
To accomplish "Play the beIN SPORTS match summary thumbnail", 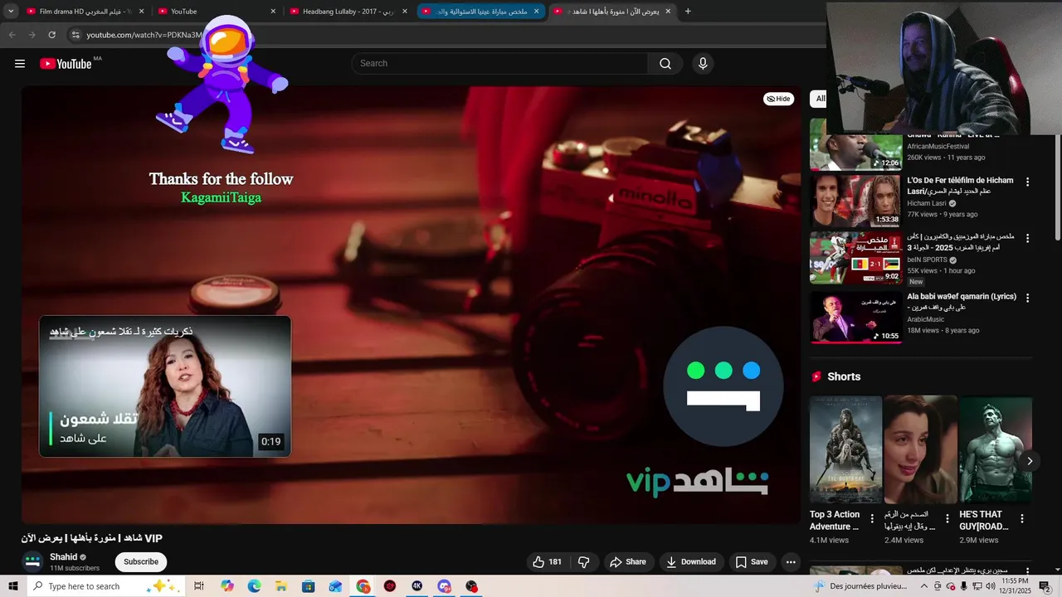I will coord(855,258).
